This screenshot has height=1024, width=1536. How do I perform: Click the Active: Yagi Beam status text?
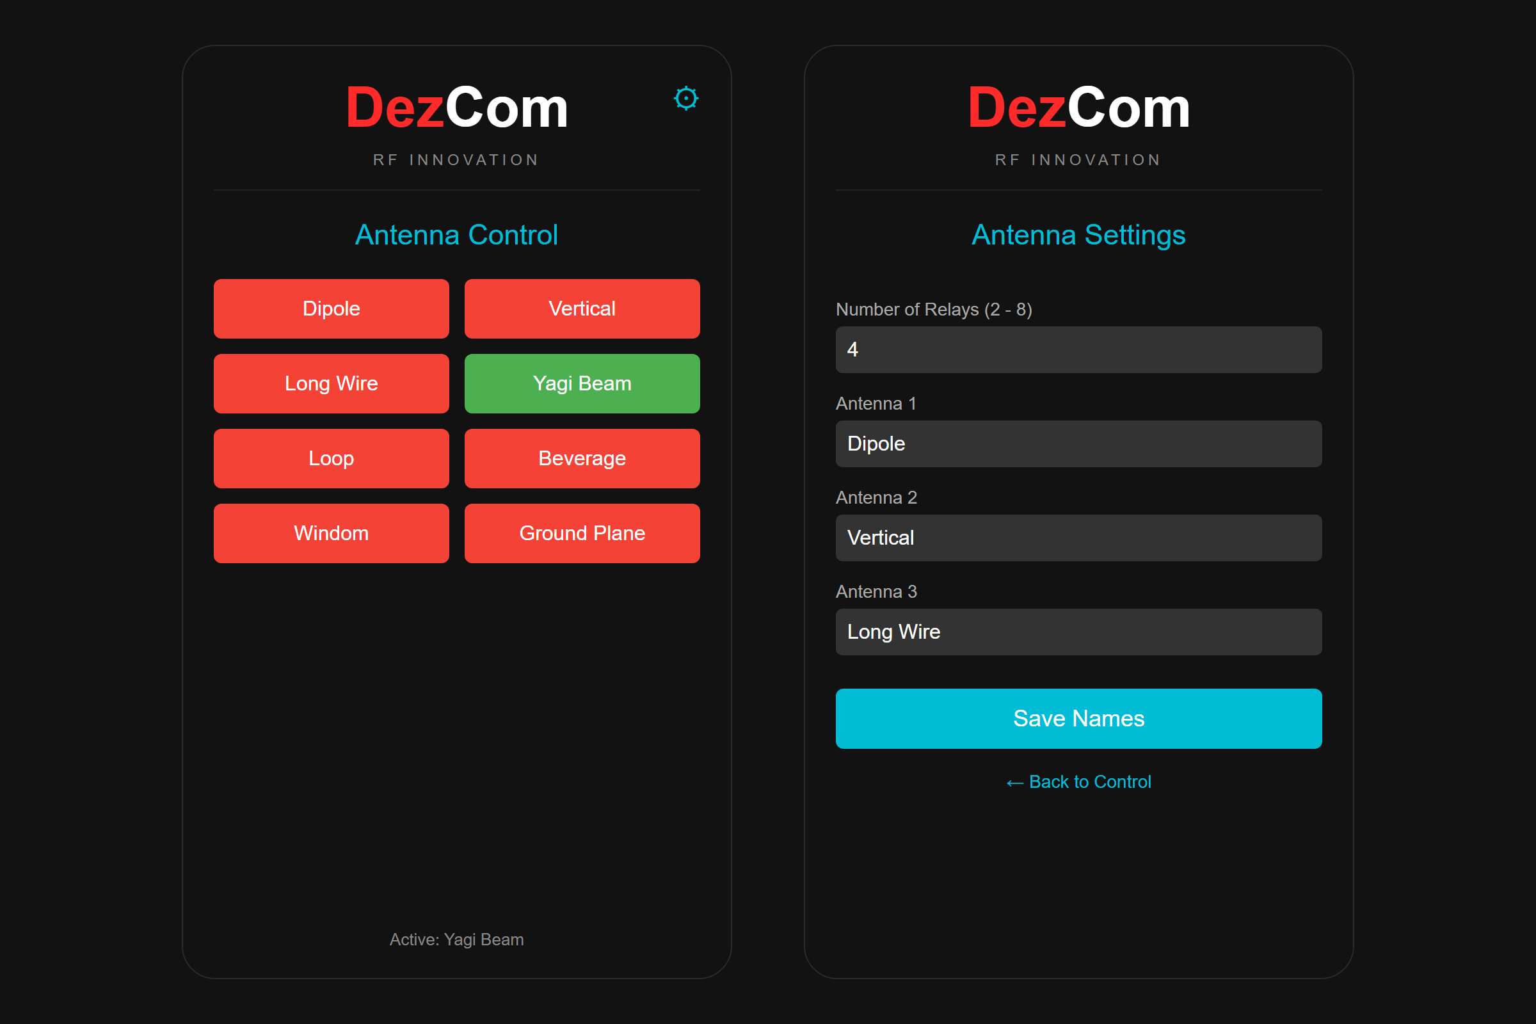coord(456,940)
